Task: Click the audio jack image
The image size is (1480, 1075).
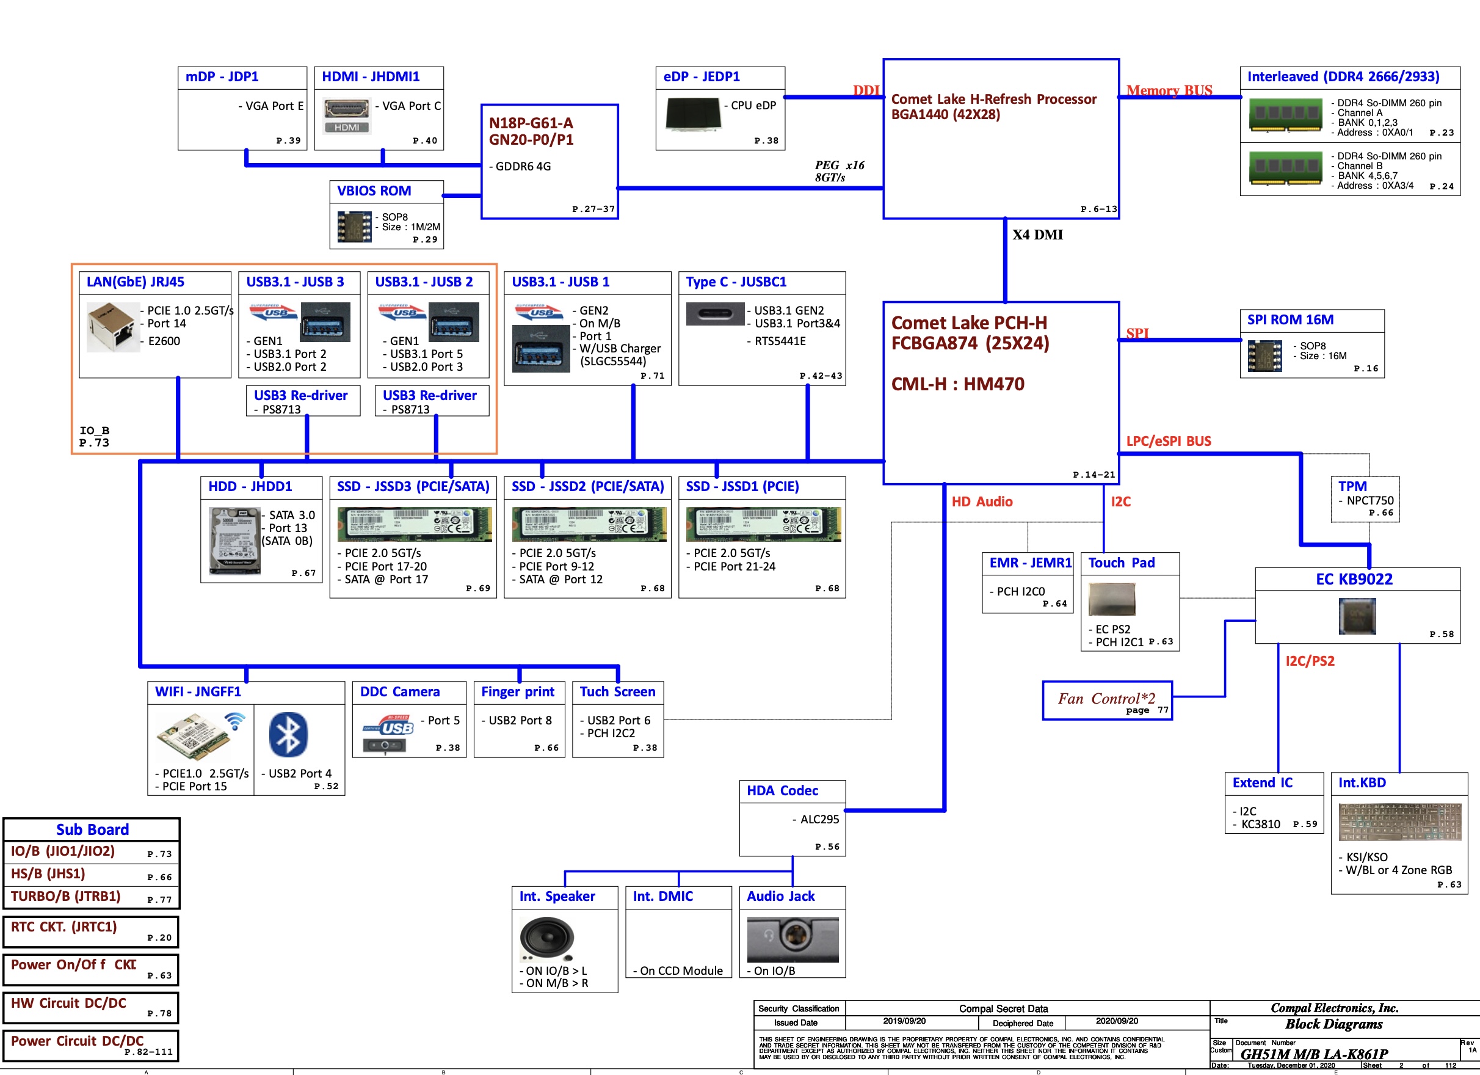Action: [793, 939]
